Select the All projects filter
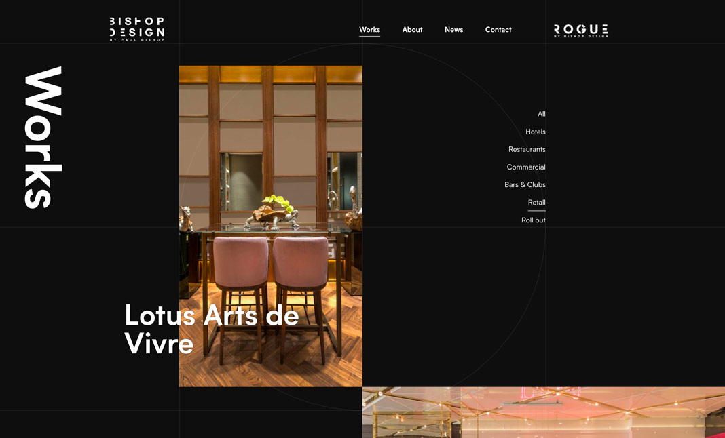Screen dimensions: 725x438 [x=541, y=113]
